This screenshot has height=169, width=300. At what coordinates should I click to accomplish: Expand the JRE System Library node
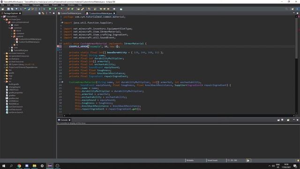pyautogui.click(x=4, y=65)
